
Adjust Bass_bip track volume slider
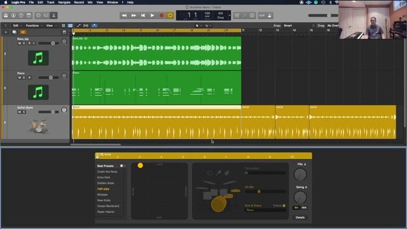(48, 43)
